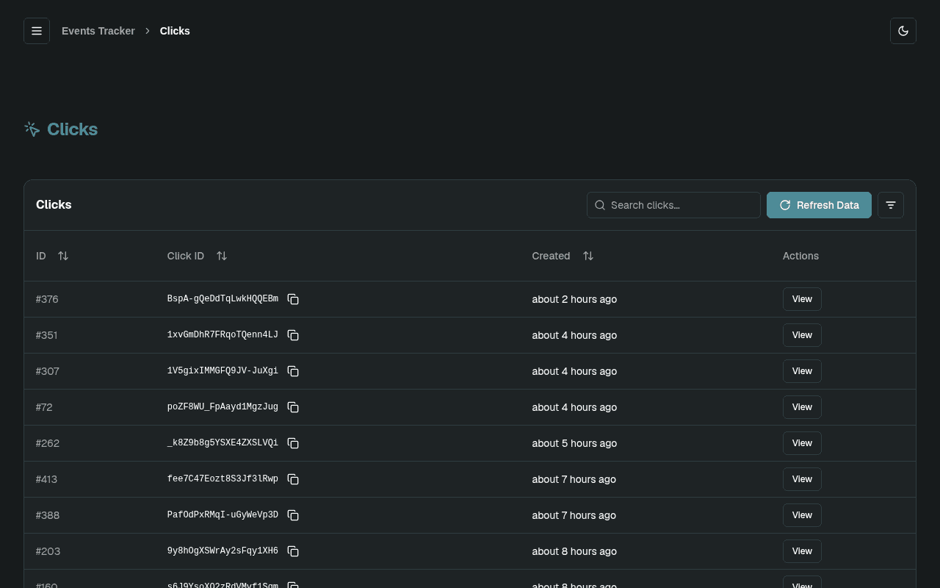
Task: Toggle dark mode moon icon
Action: (903, 31)
